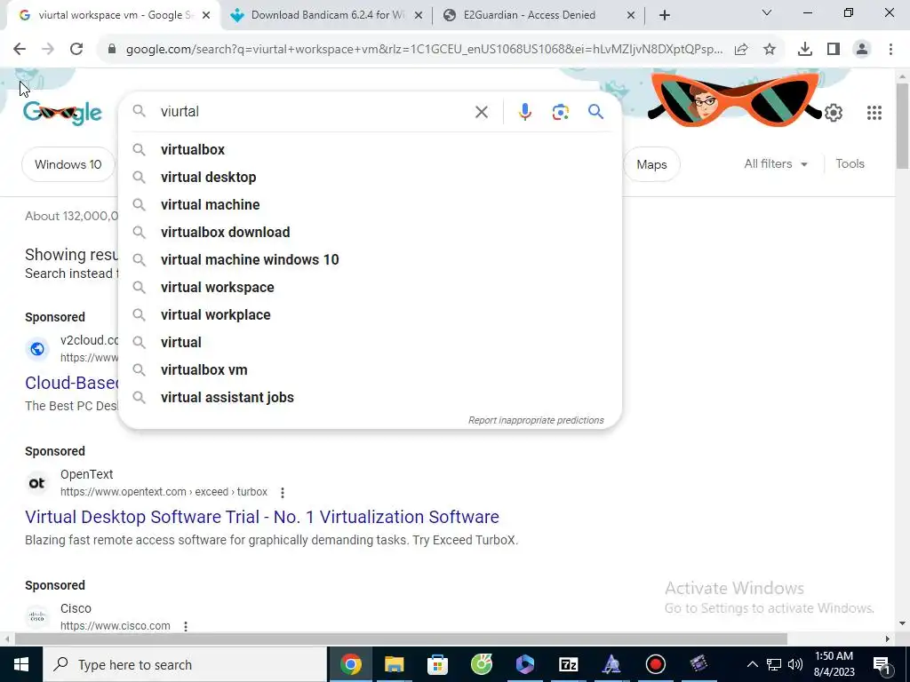
Task: Click the Windows taskbar search box
Action: [185, 664]
